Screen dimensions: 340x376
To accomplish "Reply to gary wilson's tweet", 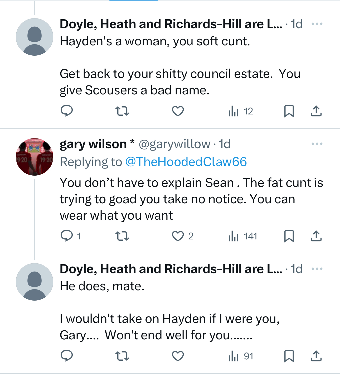I will click(x=66, y=236).
